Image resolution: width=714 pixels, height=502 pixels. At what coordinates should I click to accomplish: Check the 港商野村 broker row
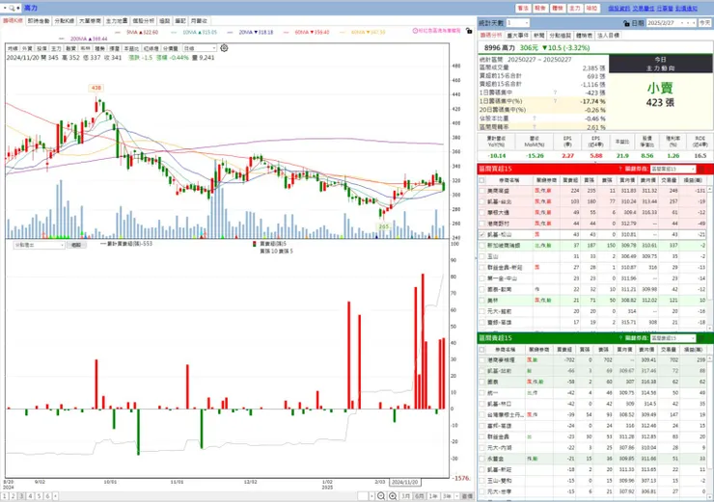click(x=481, y=224)
